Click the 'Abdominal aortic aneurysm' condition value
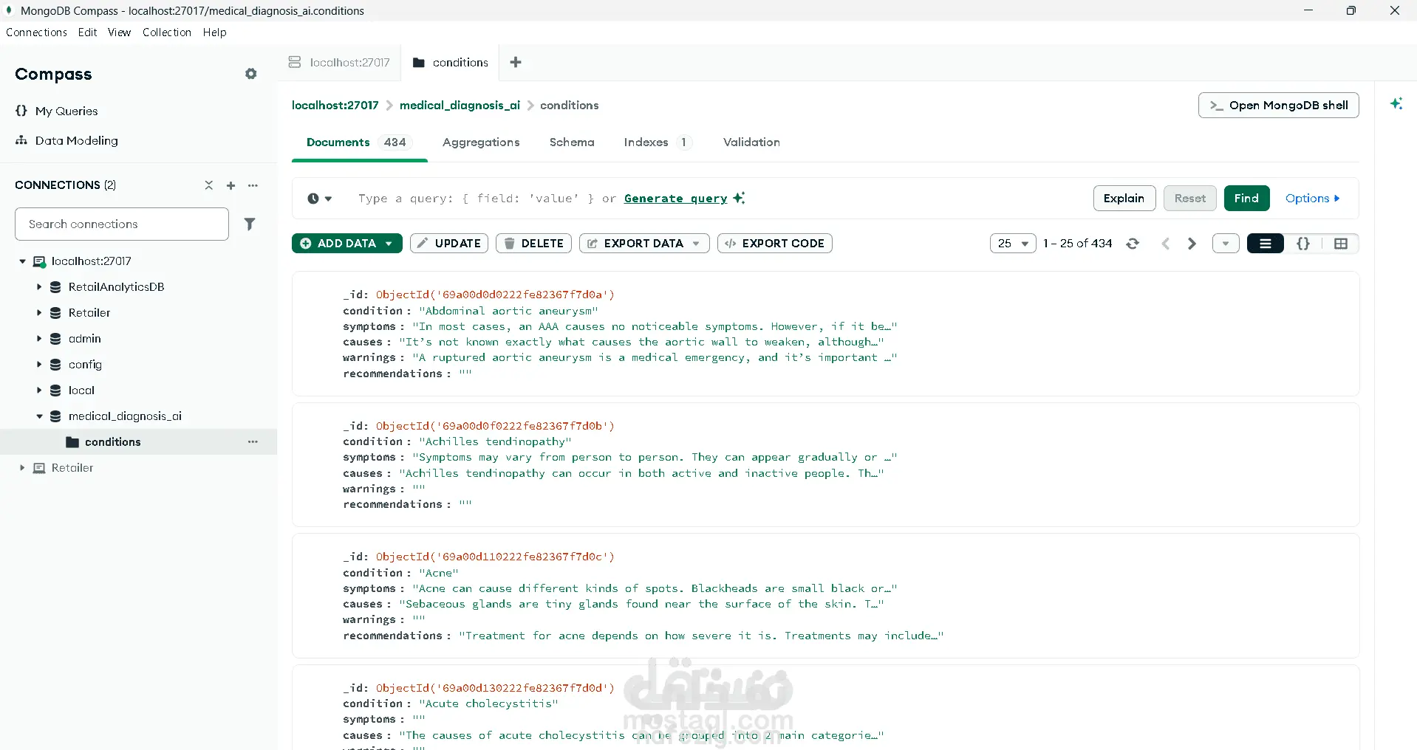This screenshot has height=750, width=1417. click(508, 312)
